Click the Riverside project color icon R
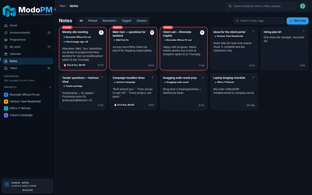 pos(6,95)
